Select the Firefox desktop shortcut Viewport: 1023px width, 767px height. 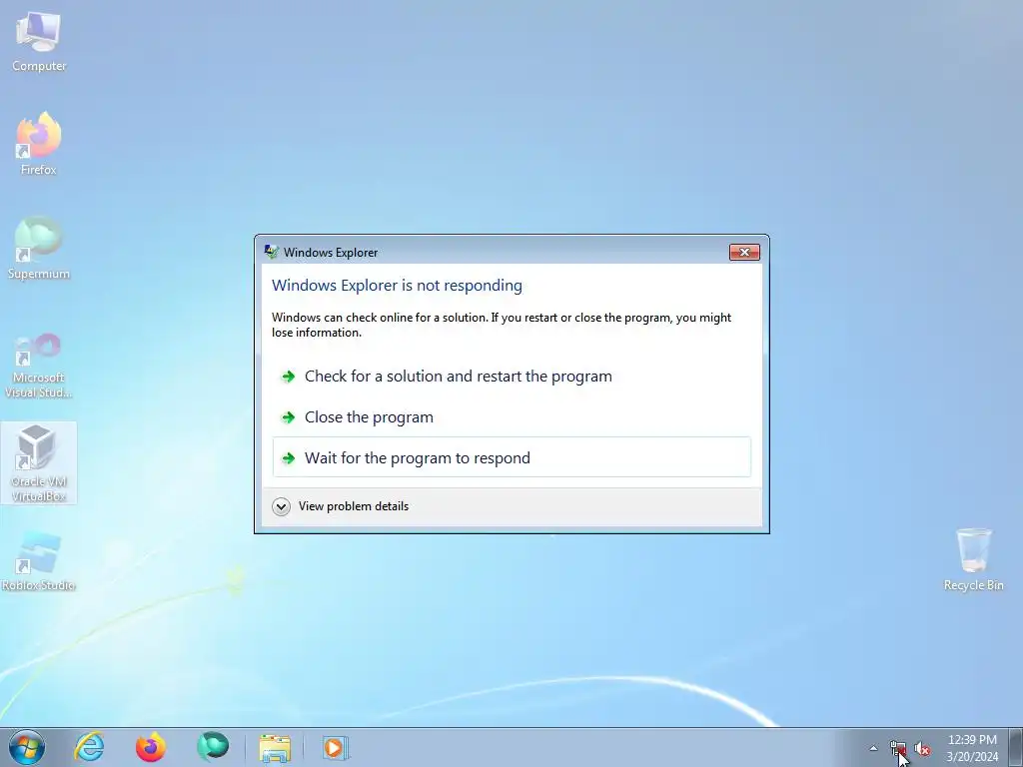point(39,144)
